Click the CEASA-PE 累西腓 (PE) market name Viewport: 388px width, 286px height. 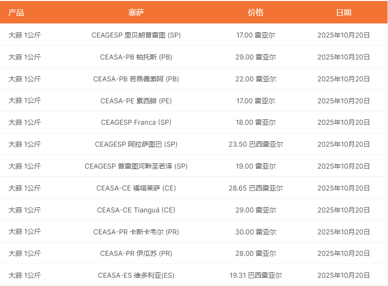[x=136, y=101]
